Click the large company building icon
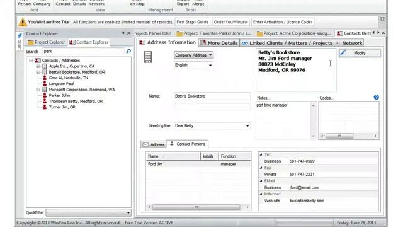The height and width of the screenshot is (227, 403). tap(148, 57)
